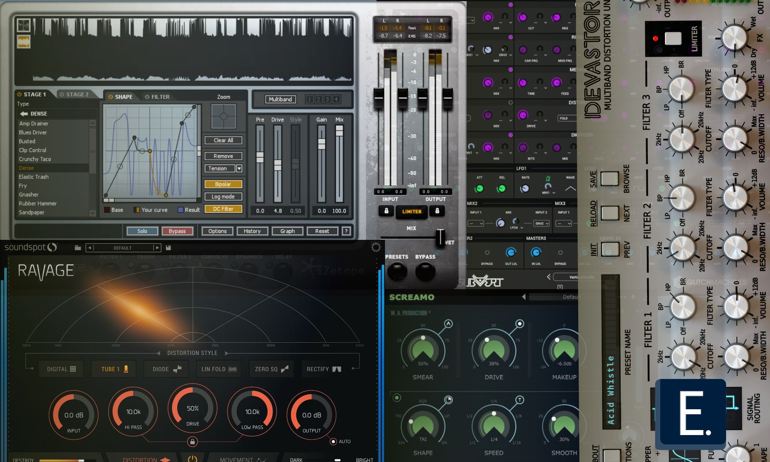Viewport: 770px width, 462px height.
Task: Toggle the AUTO output radio in Ravage
Action: 333,442
